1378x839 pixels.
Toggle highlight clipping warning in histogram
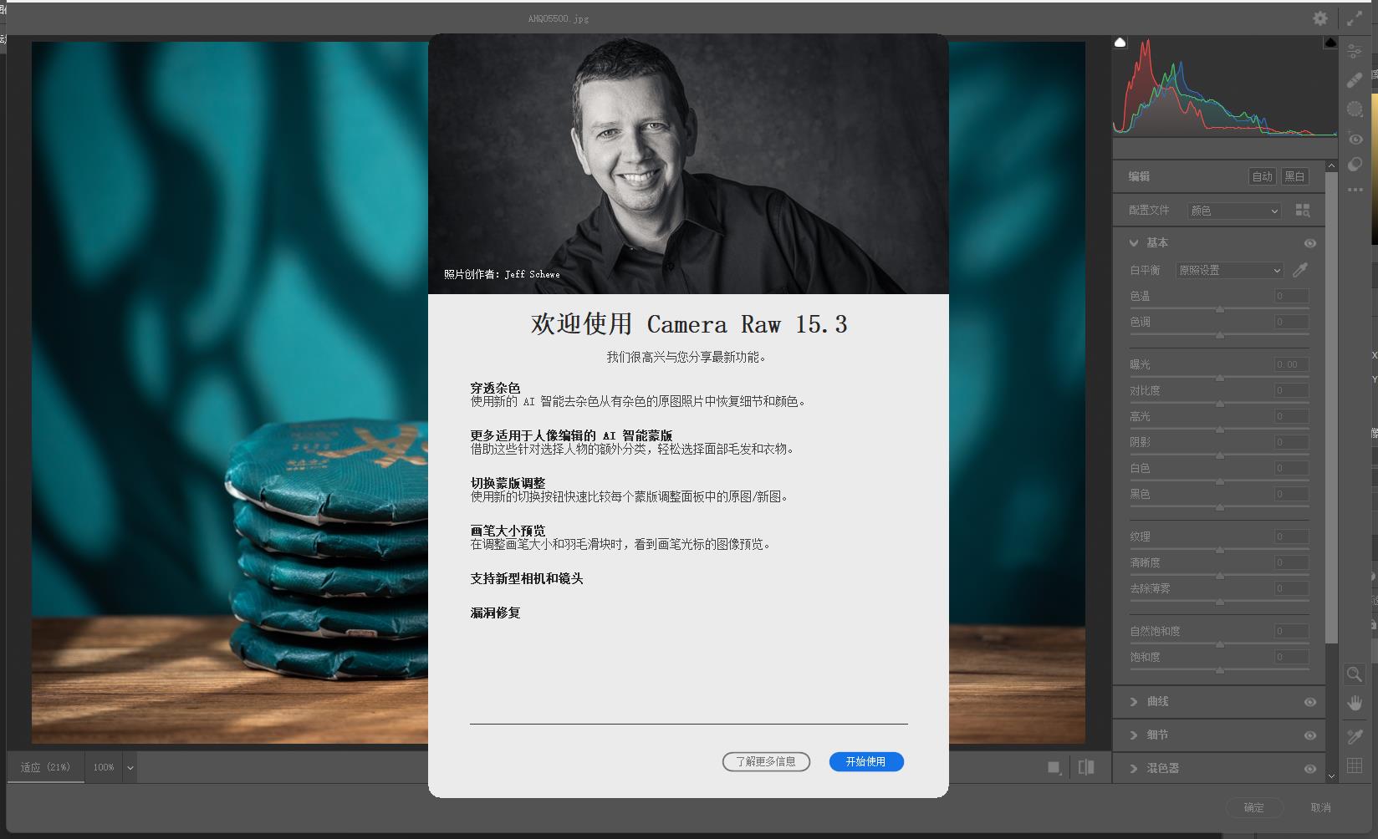tap(1330, 43)
